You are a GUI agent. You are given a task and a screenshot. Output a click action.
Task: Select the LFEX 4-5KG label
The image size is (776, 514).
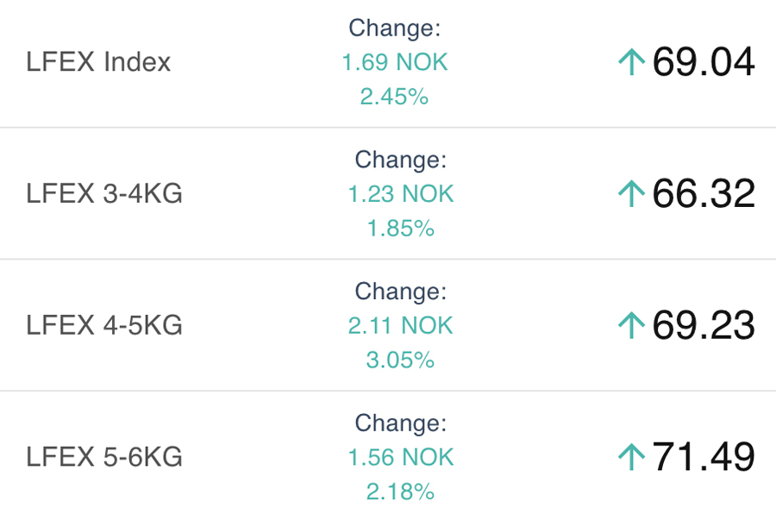pos(104,326)
